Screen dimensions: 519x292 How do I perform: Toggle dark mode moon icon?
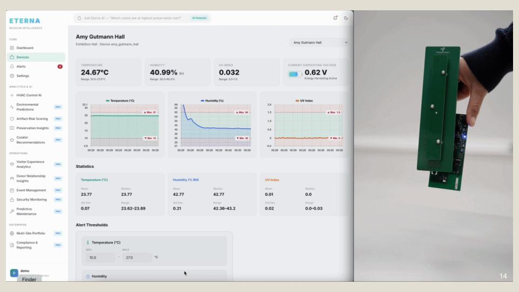coord(346,18)
